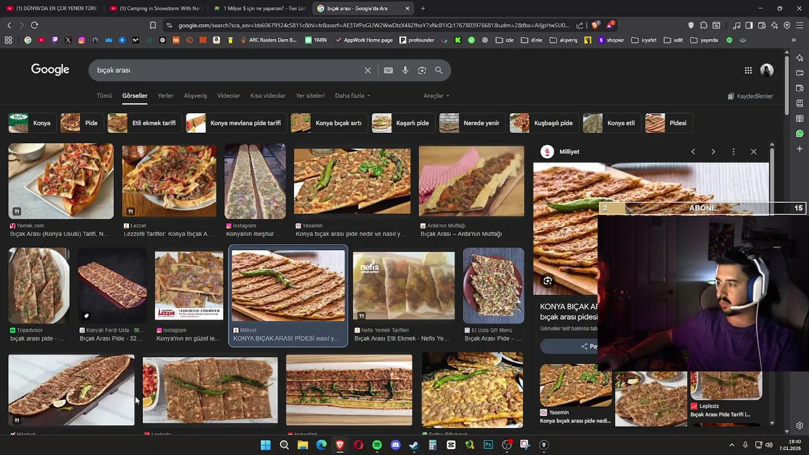
Task: Expand the Araçlar tools dropdown
Action: 436,96
